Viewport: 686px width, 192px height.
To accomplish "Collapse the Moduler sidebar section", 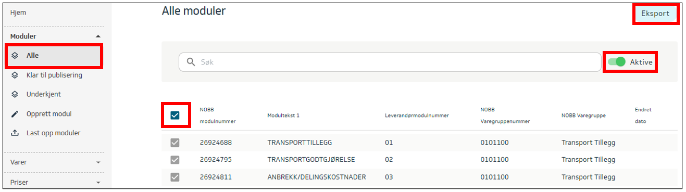I will (x=98, y=36).
